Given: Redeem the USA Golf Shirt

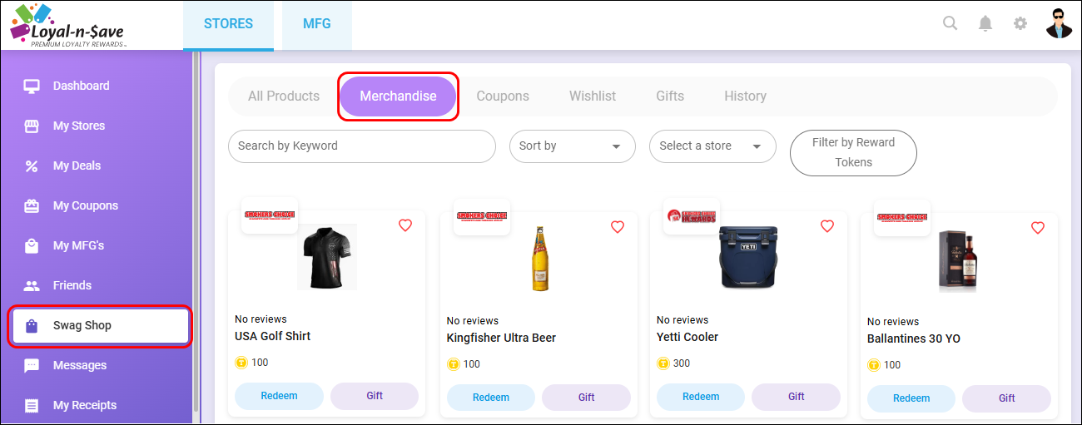Looking at the screenshot, I should (x=279, y=396).
